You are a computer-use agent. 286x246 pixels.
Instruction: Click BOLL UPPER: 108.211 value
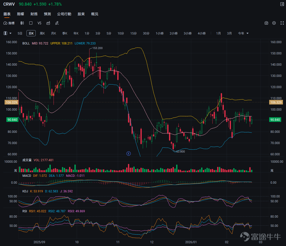click(x=61, y=43)
